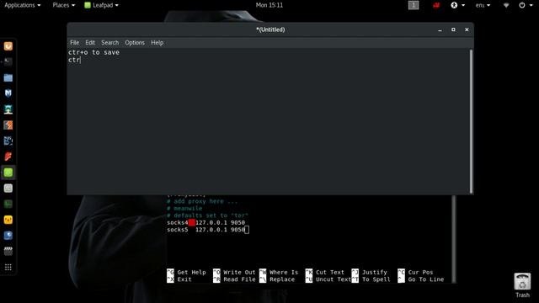Viewport: 539px width, 303px height.
Task: Open the Applications menu in top bar
Action: (23, 5)
